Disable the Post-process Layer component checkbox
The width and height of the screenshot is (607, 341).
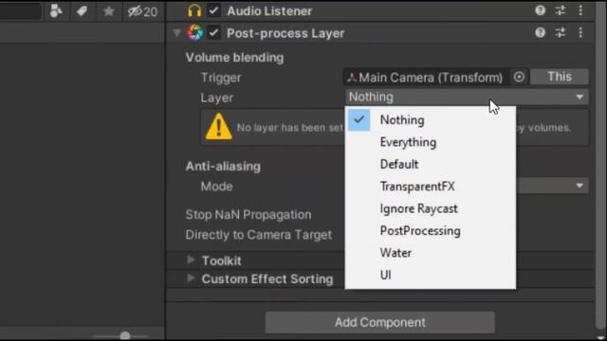coord(213,33)
